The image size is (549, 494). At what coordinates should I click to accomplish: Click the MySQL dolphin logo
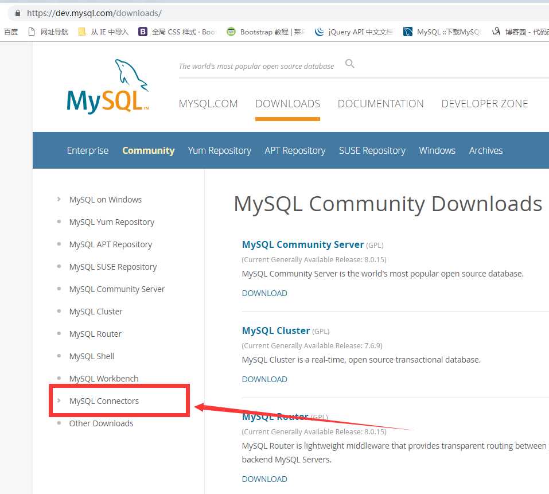point(108,87)
